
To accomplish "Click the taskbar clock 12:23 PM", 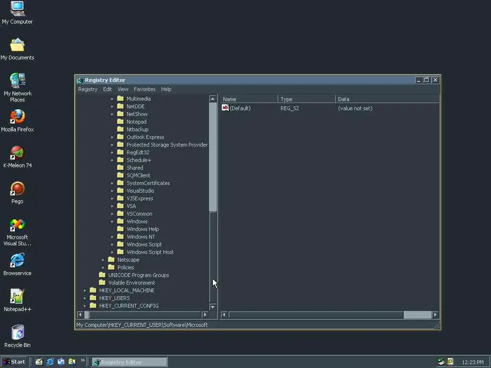I will [472, 362].
